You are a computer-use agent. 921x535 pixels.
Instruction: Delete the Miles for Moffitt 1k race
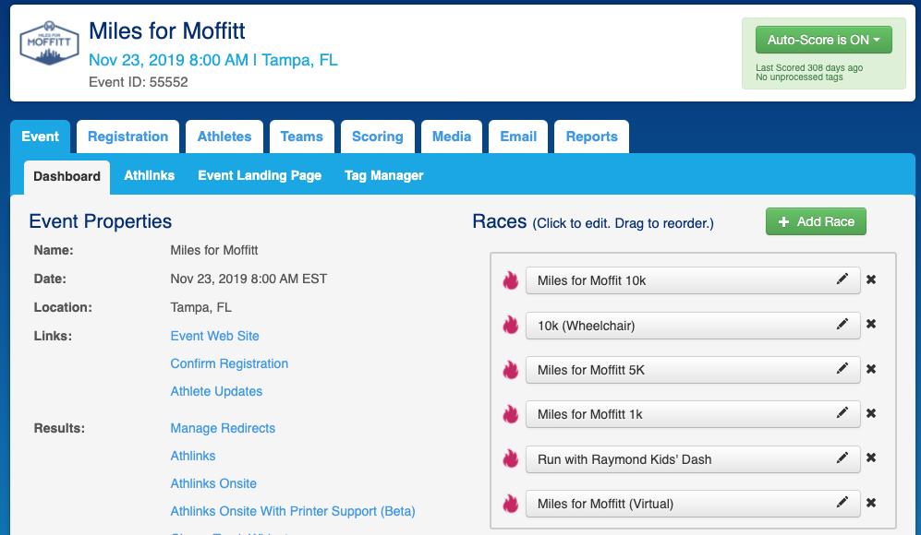pyautogui.click(x=871, y=413)
